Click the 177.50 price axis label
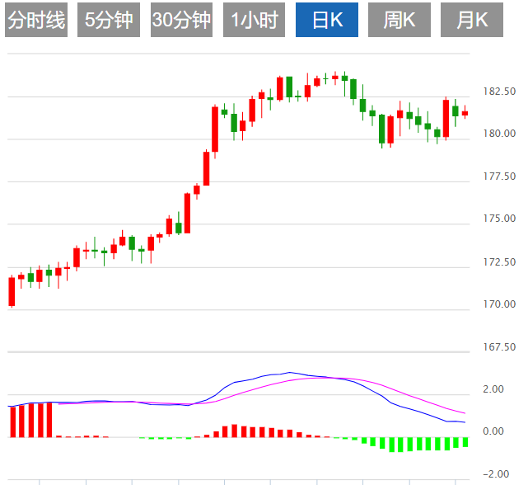 499,177
